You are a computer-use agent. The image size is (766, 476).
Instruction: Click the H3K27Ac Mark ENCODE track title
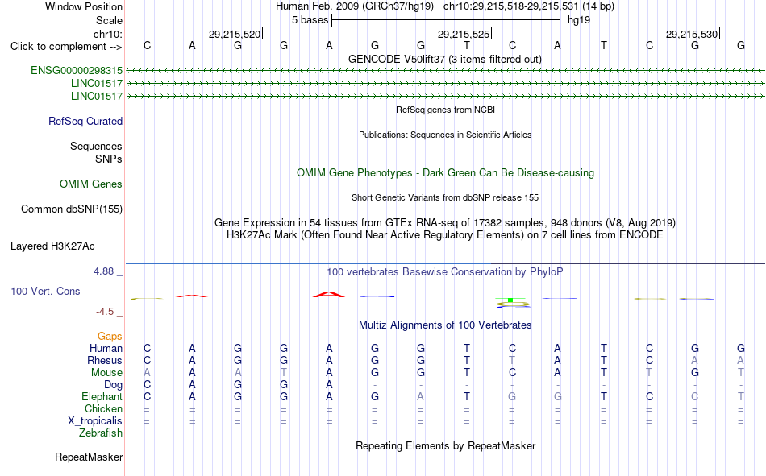[445, 235]
